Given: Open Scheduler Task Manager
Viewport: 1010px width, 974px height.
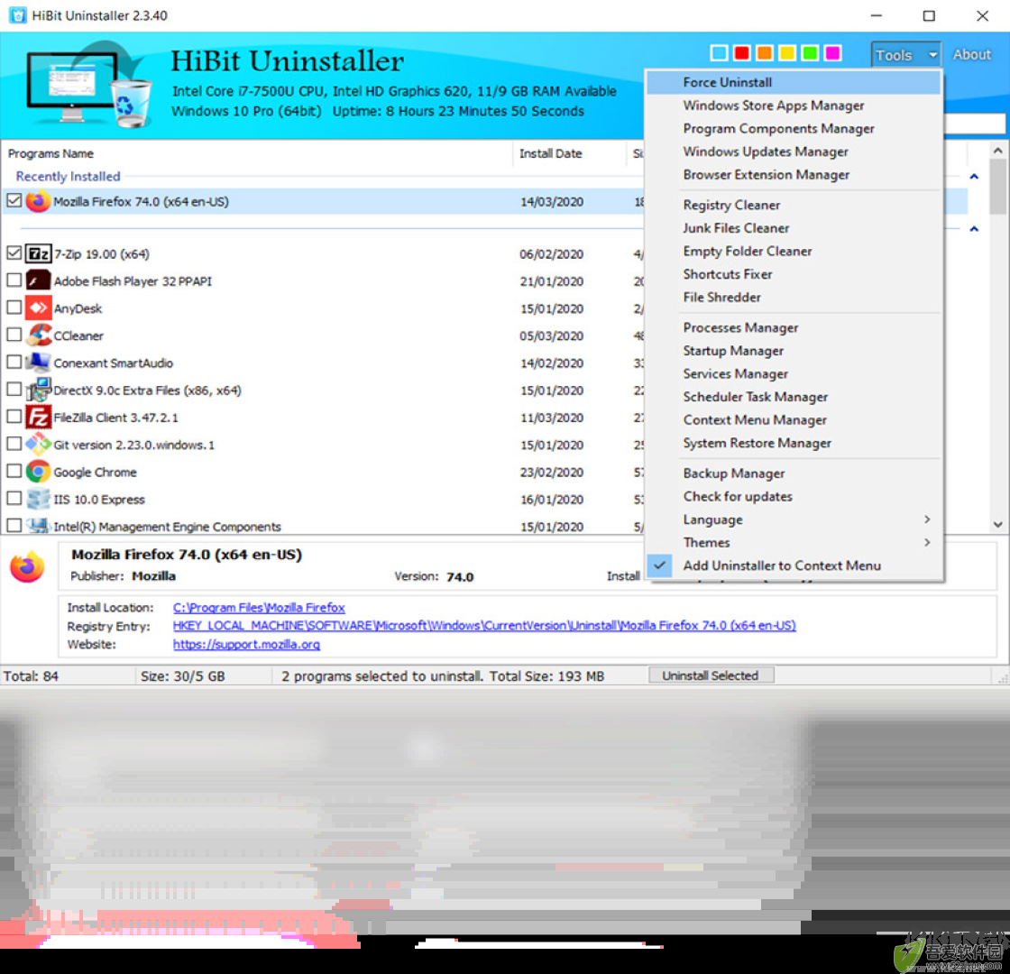Looking at the screenshot, I should pos(794,398).
